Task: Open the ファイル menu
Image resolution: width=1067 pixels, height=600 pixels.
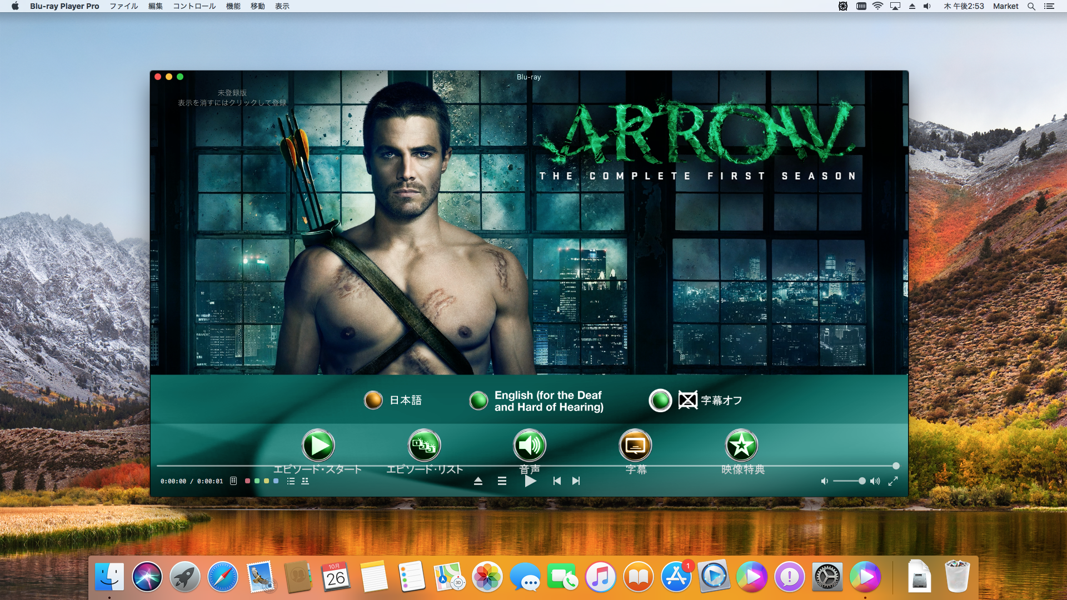Action: [123, 6]
